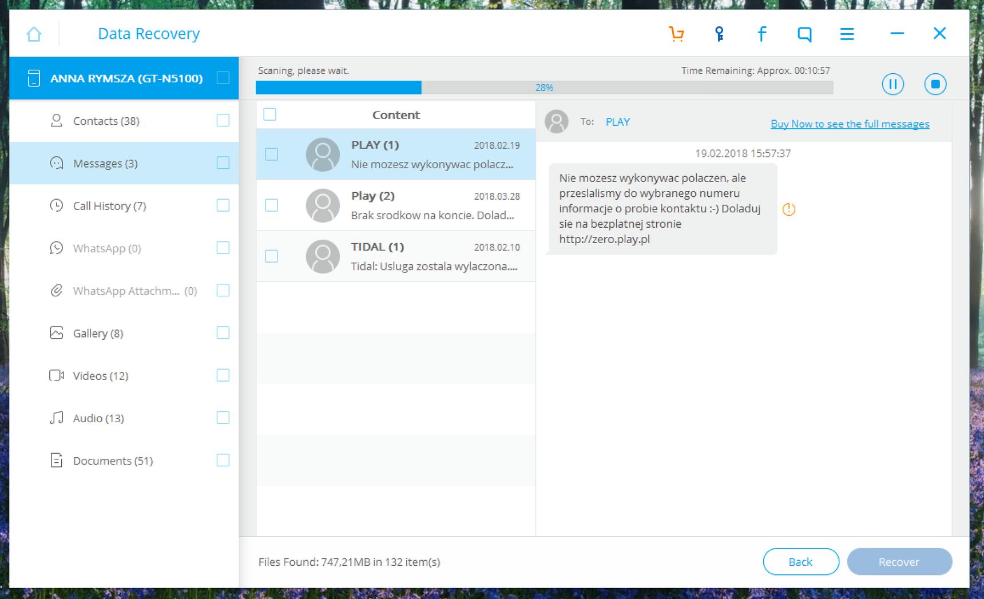
Task: Open the Facebook share icon
Action: coord(761,34)
